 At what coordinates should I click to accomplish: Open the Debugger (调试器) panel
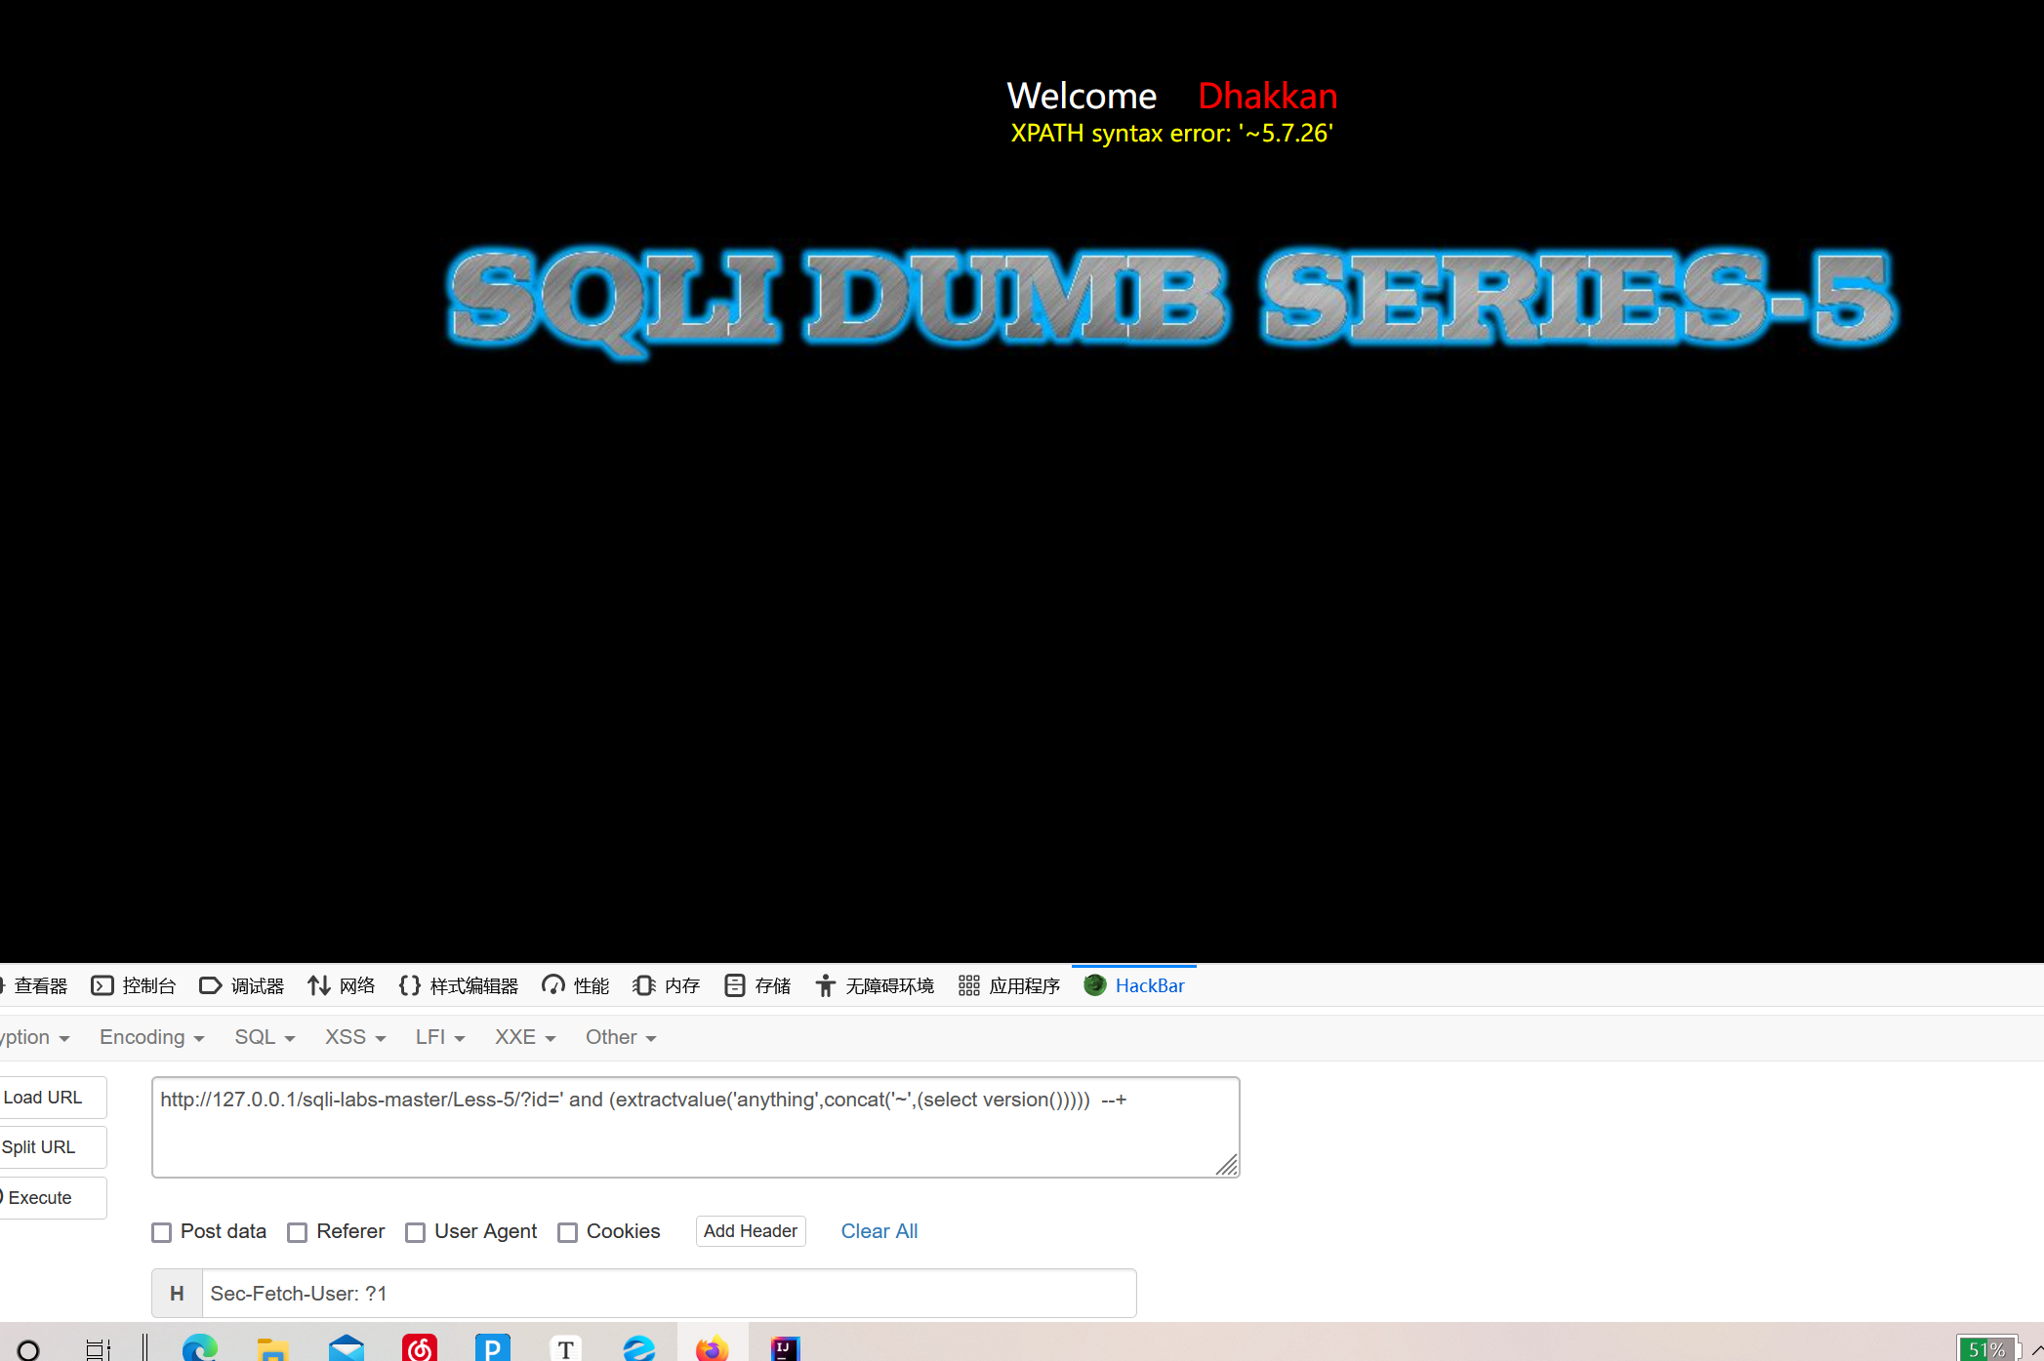[x=241, y=985]
